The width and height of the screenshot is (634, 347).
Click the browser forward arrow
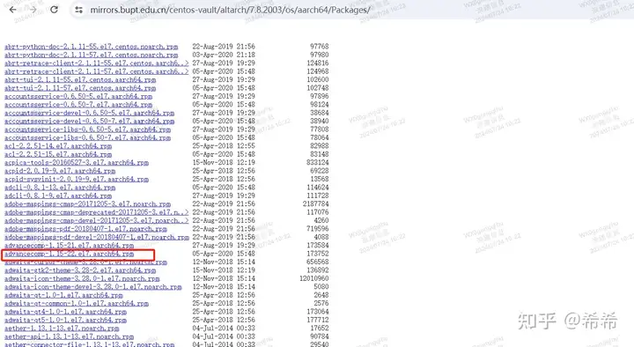click(33, 10)
